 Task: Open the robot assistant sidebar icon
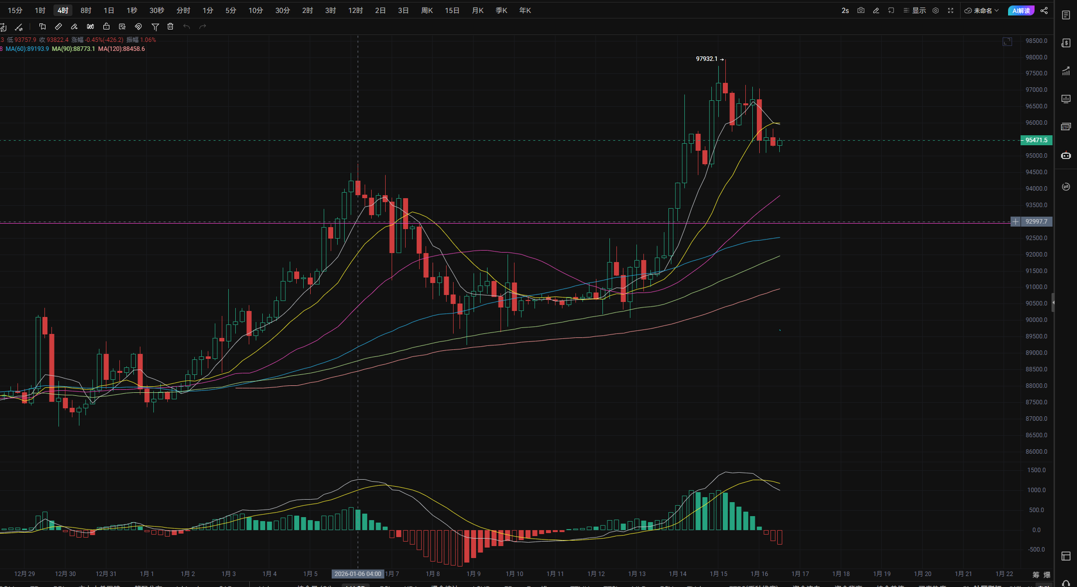(x=1066, y=155)
